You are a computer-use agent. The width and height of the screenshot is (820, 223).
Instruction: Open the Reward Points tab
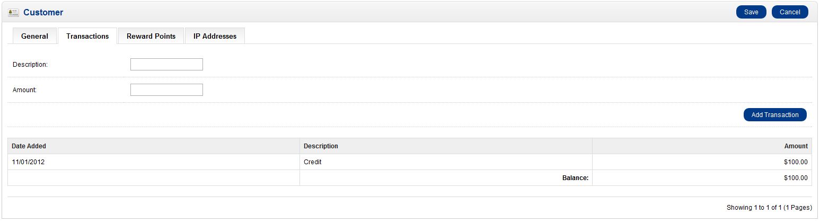[151, 36]
